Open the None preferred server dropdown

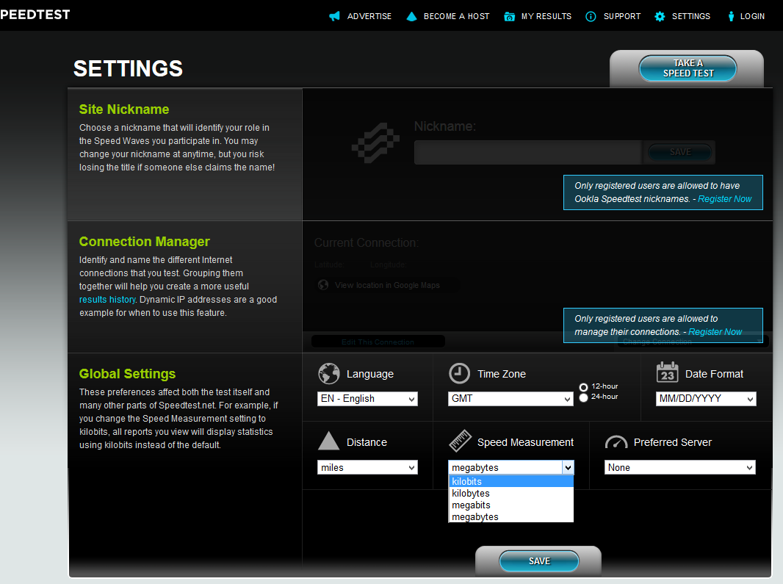pyautogui.click(x=679, y=468)
